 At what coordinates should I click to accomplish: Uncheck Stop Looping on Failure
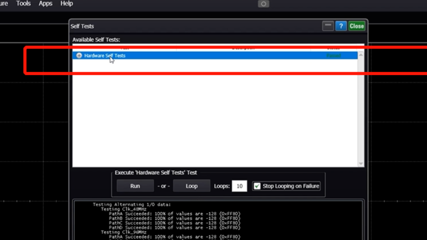(x=257, y=186)
